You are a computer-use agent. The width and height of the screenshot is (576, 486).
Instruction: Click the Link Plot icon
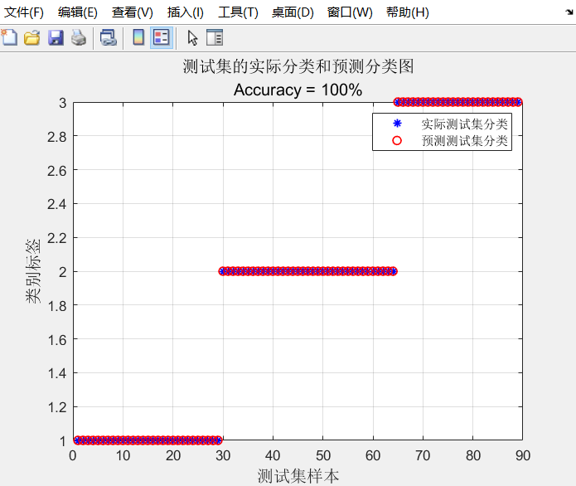[x=109, y=37]
